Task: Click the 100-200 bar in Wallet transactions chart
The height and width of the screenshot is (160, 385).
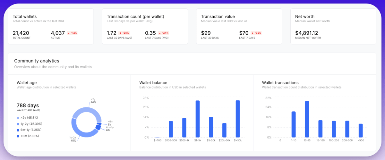Action: click(334, 129)
